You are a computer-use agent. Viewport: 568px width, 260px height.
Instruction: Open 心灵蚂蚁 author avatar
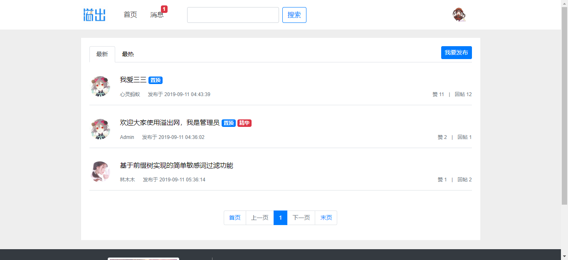[100, 86]
